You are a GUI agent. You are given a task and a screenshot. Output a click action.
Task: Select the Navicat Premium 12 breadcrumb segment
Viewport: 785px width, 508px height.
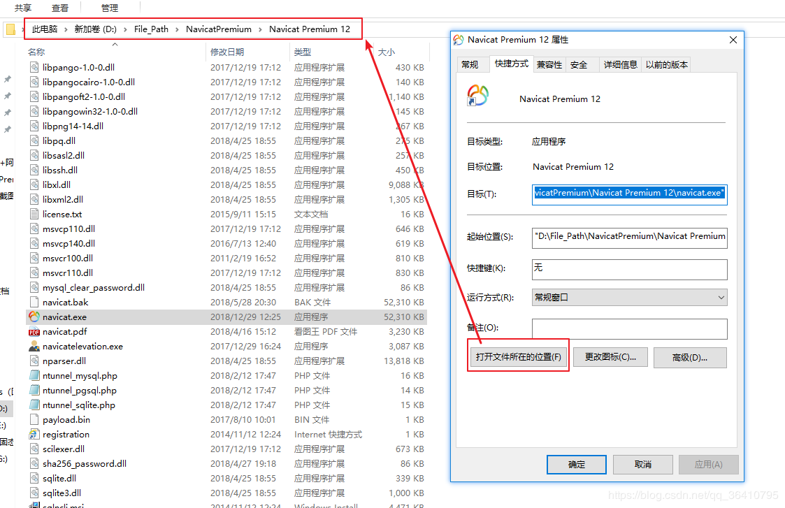click(310, 29)
